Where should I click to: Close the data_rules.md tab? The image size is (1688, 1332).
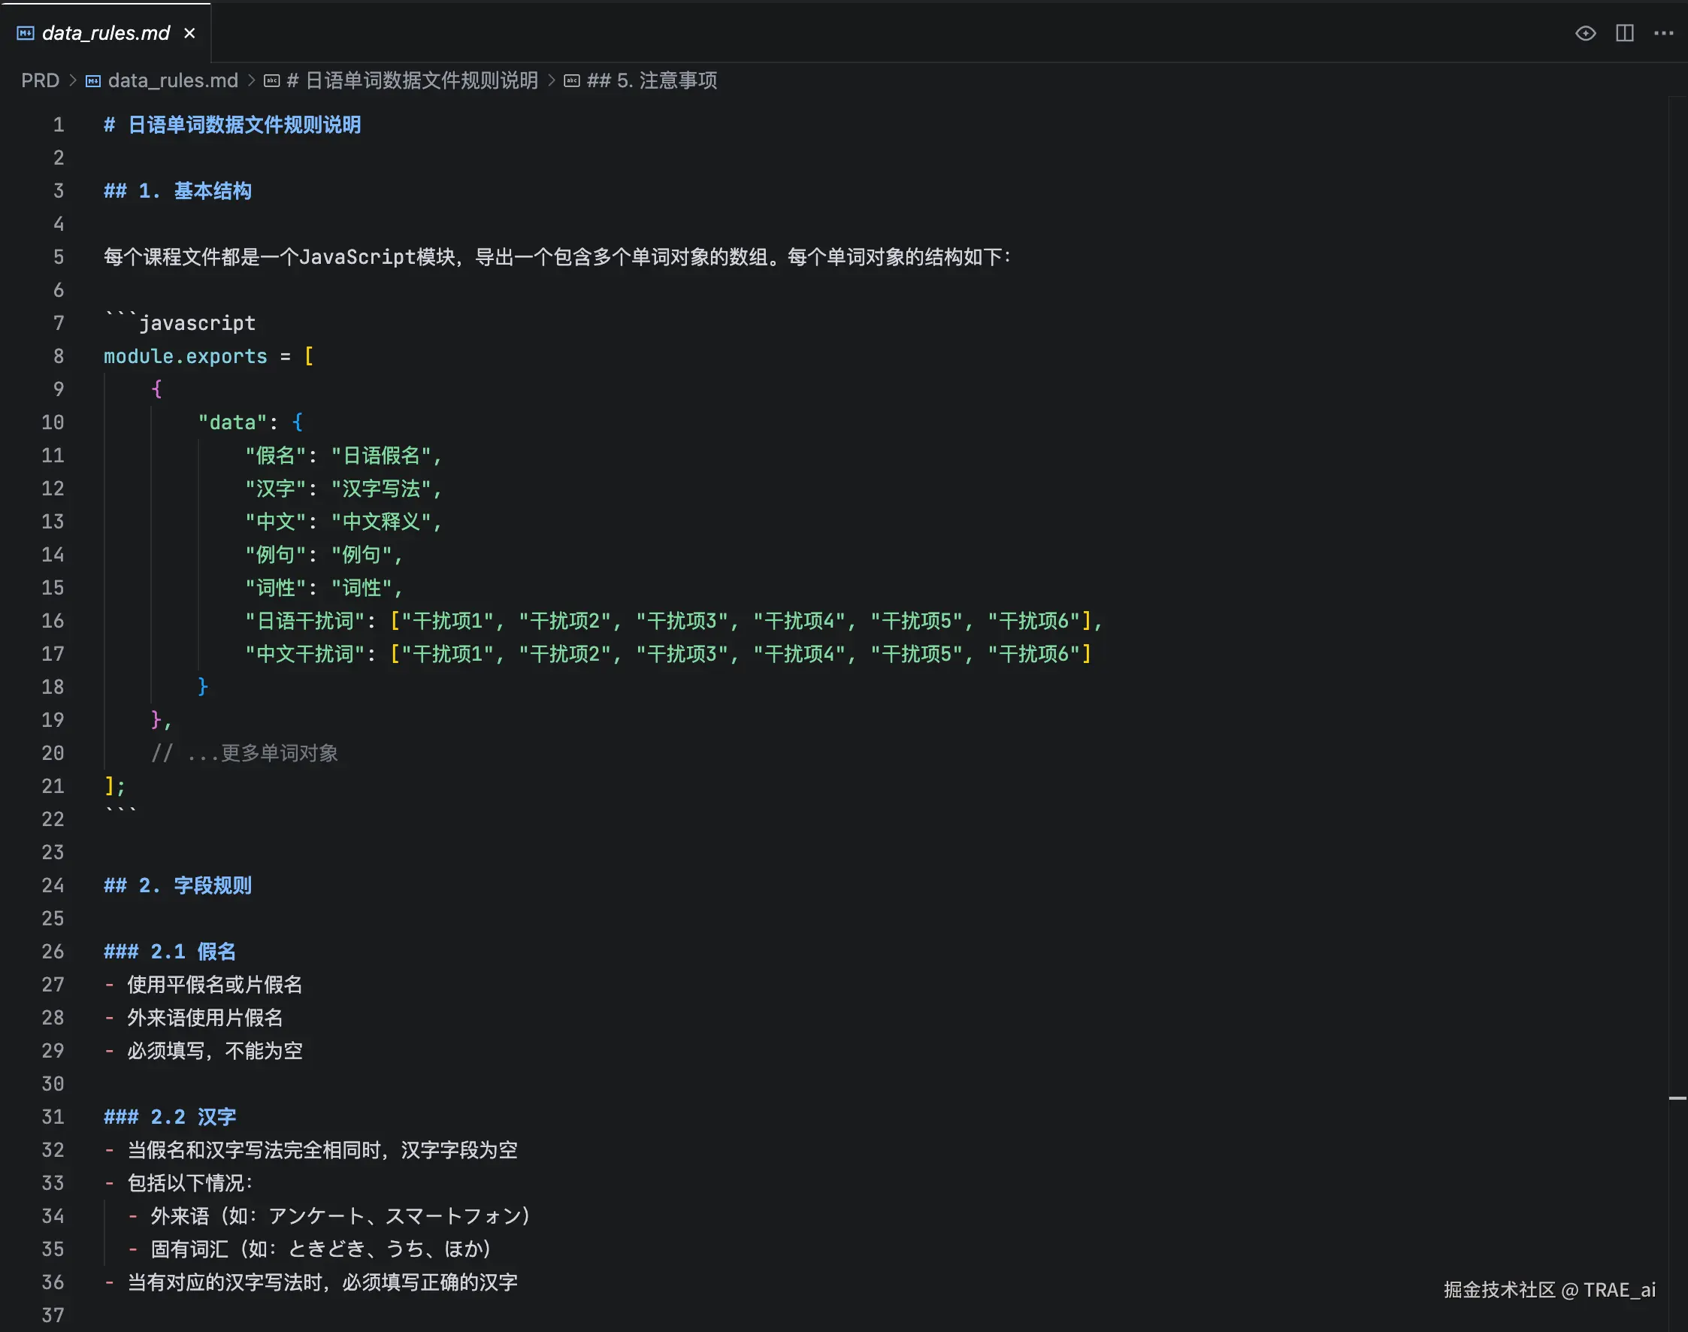click(189, 33)
